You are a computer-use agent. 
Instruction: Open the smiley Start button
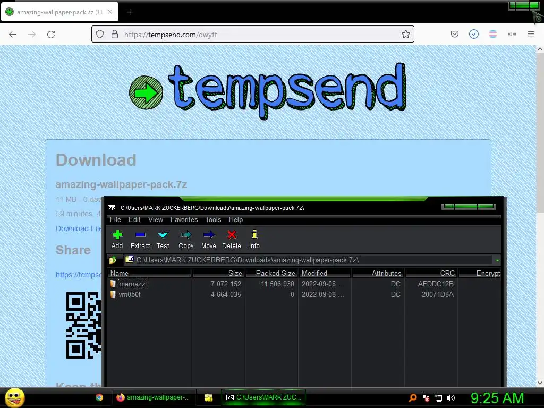pyautogui.click(x=14, y=397)
